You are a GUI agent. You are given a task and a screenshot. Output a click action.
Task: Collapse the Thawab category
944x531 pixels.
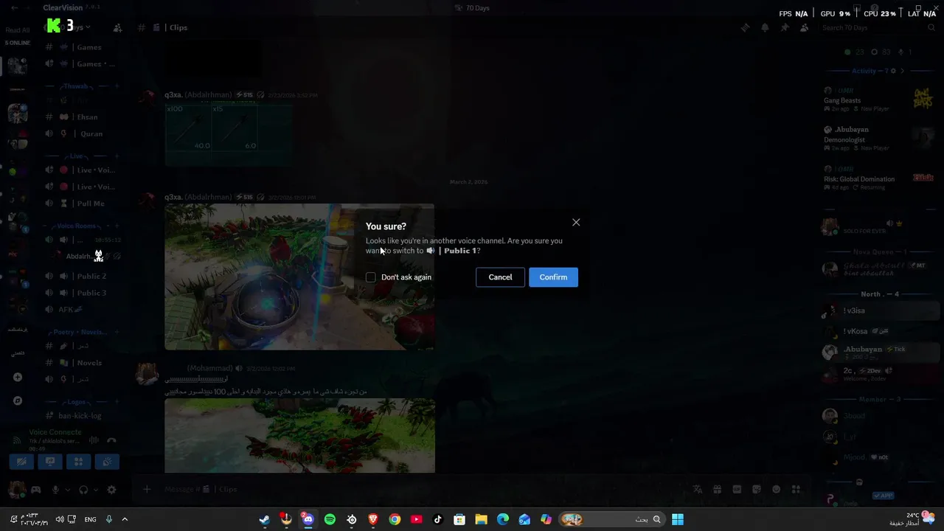(75, 86)
